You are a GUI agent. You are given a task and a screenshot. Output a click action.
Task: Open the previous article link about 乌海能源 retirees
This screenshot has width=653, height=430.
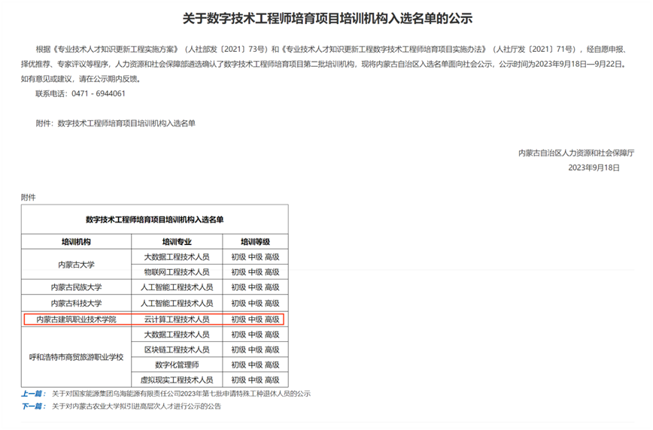[181, 394]
